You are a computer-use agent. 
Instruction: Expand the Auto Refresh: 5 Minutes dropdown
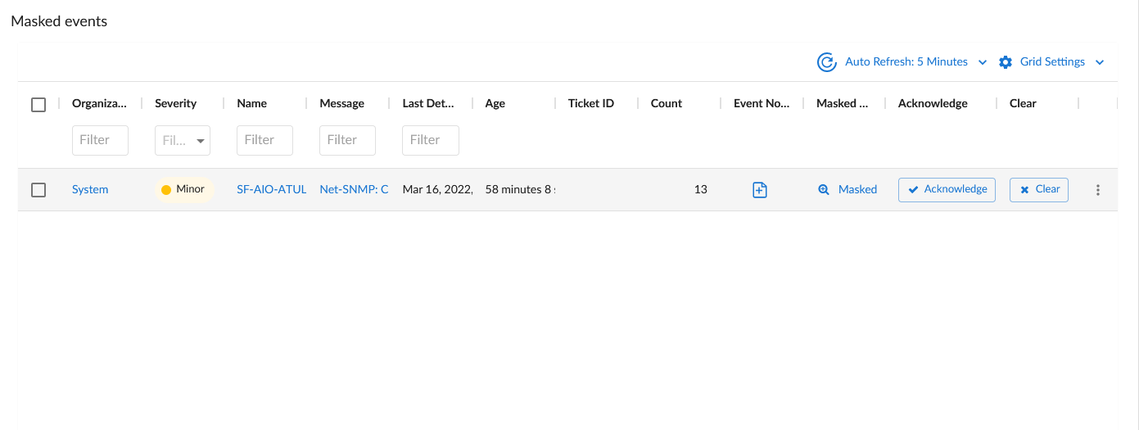click(983, 62)
